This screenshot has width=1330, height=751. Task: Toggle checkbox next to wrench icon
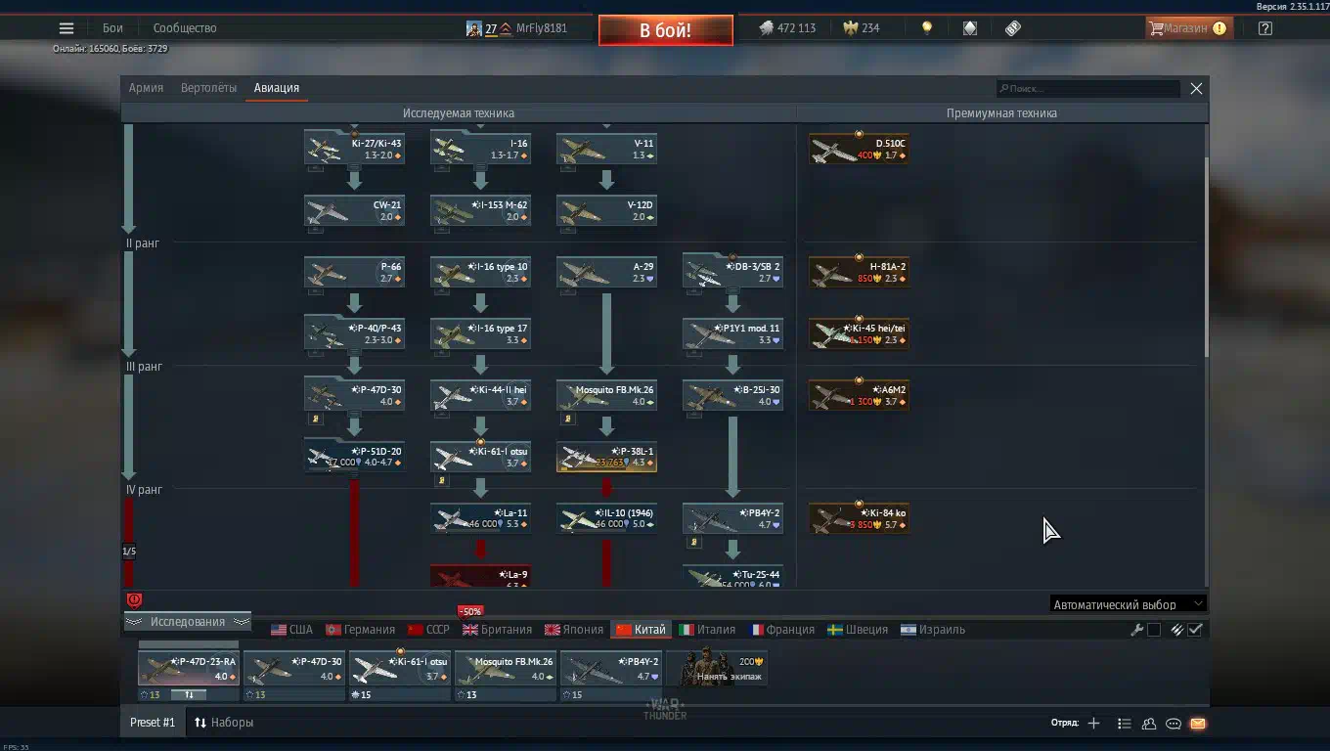(1154, 630)
